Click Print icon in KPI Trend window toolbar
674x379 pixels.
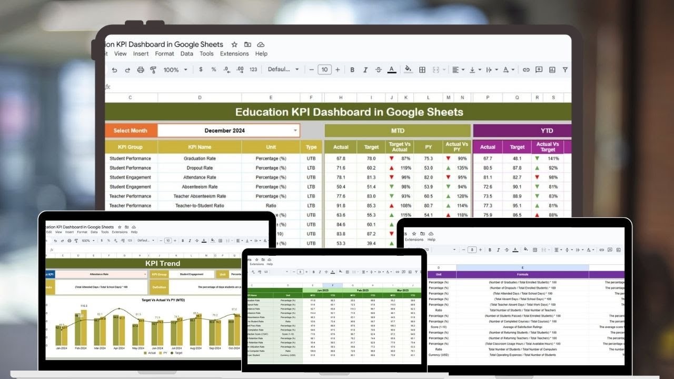pos(70,241)
